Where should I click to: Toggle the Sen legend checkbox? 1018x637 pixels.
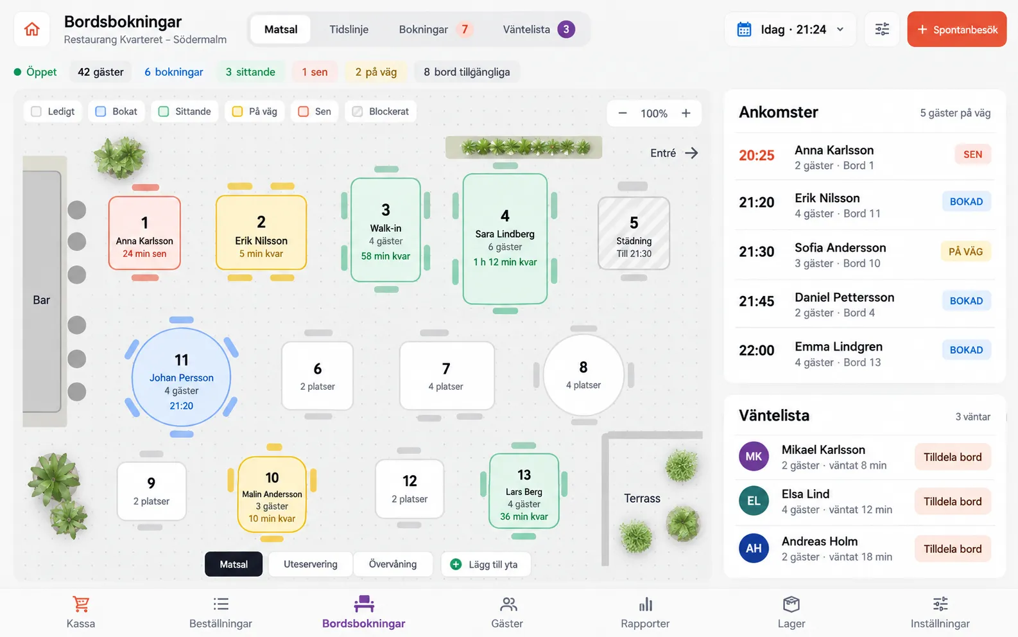pyautogui.click(x=304, y=112)
